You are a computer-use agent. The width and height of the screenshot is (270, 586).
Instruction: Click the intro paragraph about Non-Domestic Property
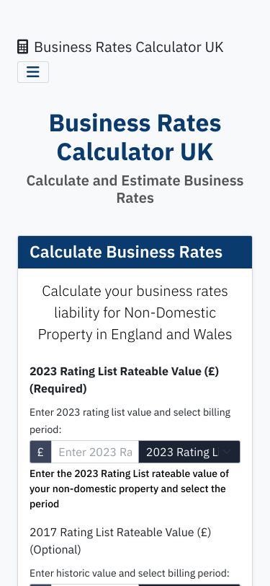(135, 312)
